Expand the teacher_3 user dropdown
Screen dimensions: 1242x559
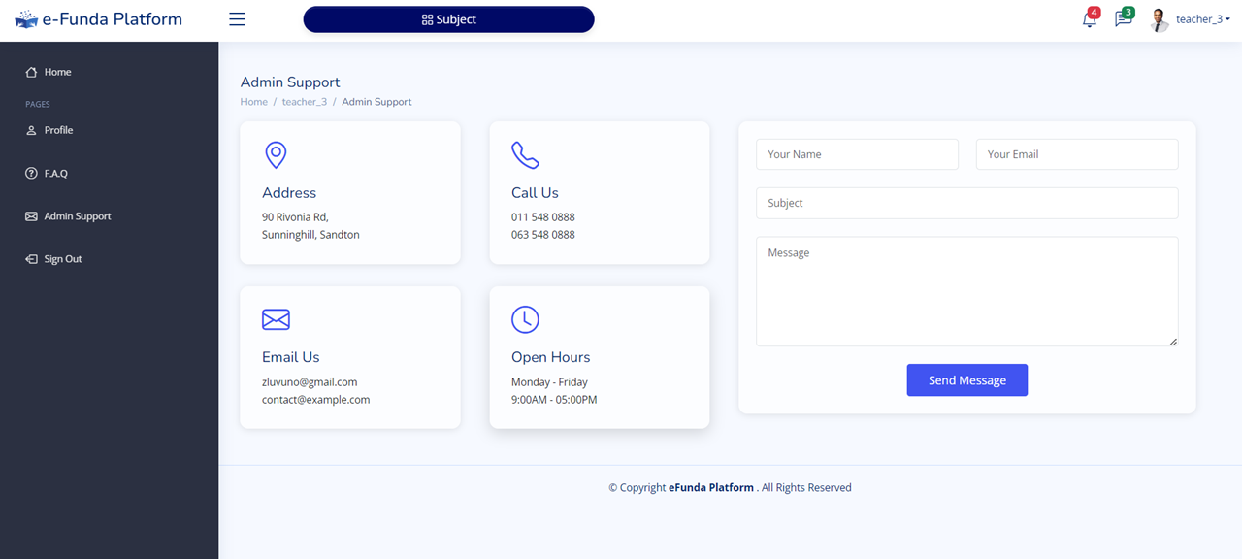(1203, 19)
